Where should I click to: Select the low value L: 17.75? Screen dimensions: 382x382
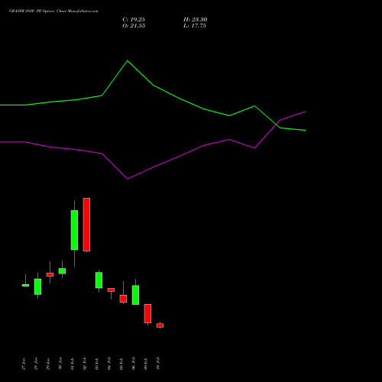pos(195,25)
